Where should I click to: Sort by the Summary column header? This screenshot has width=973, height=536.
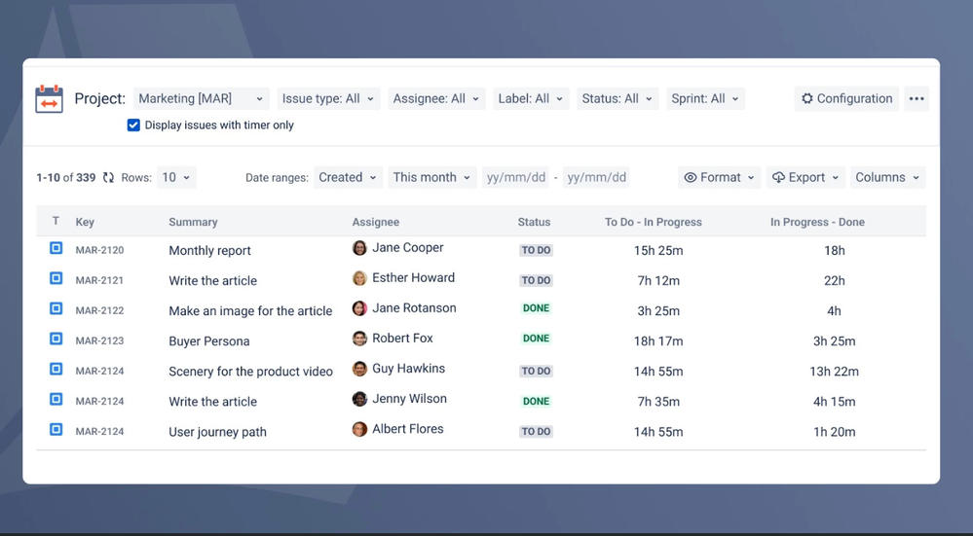[x=193, y=222]
